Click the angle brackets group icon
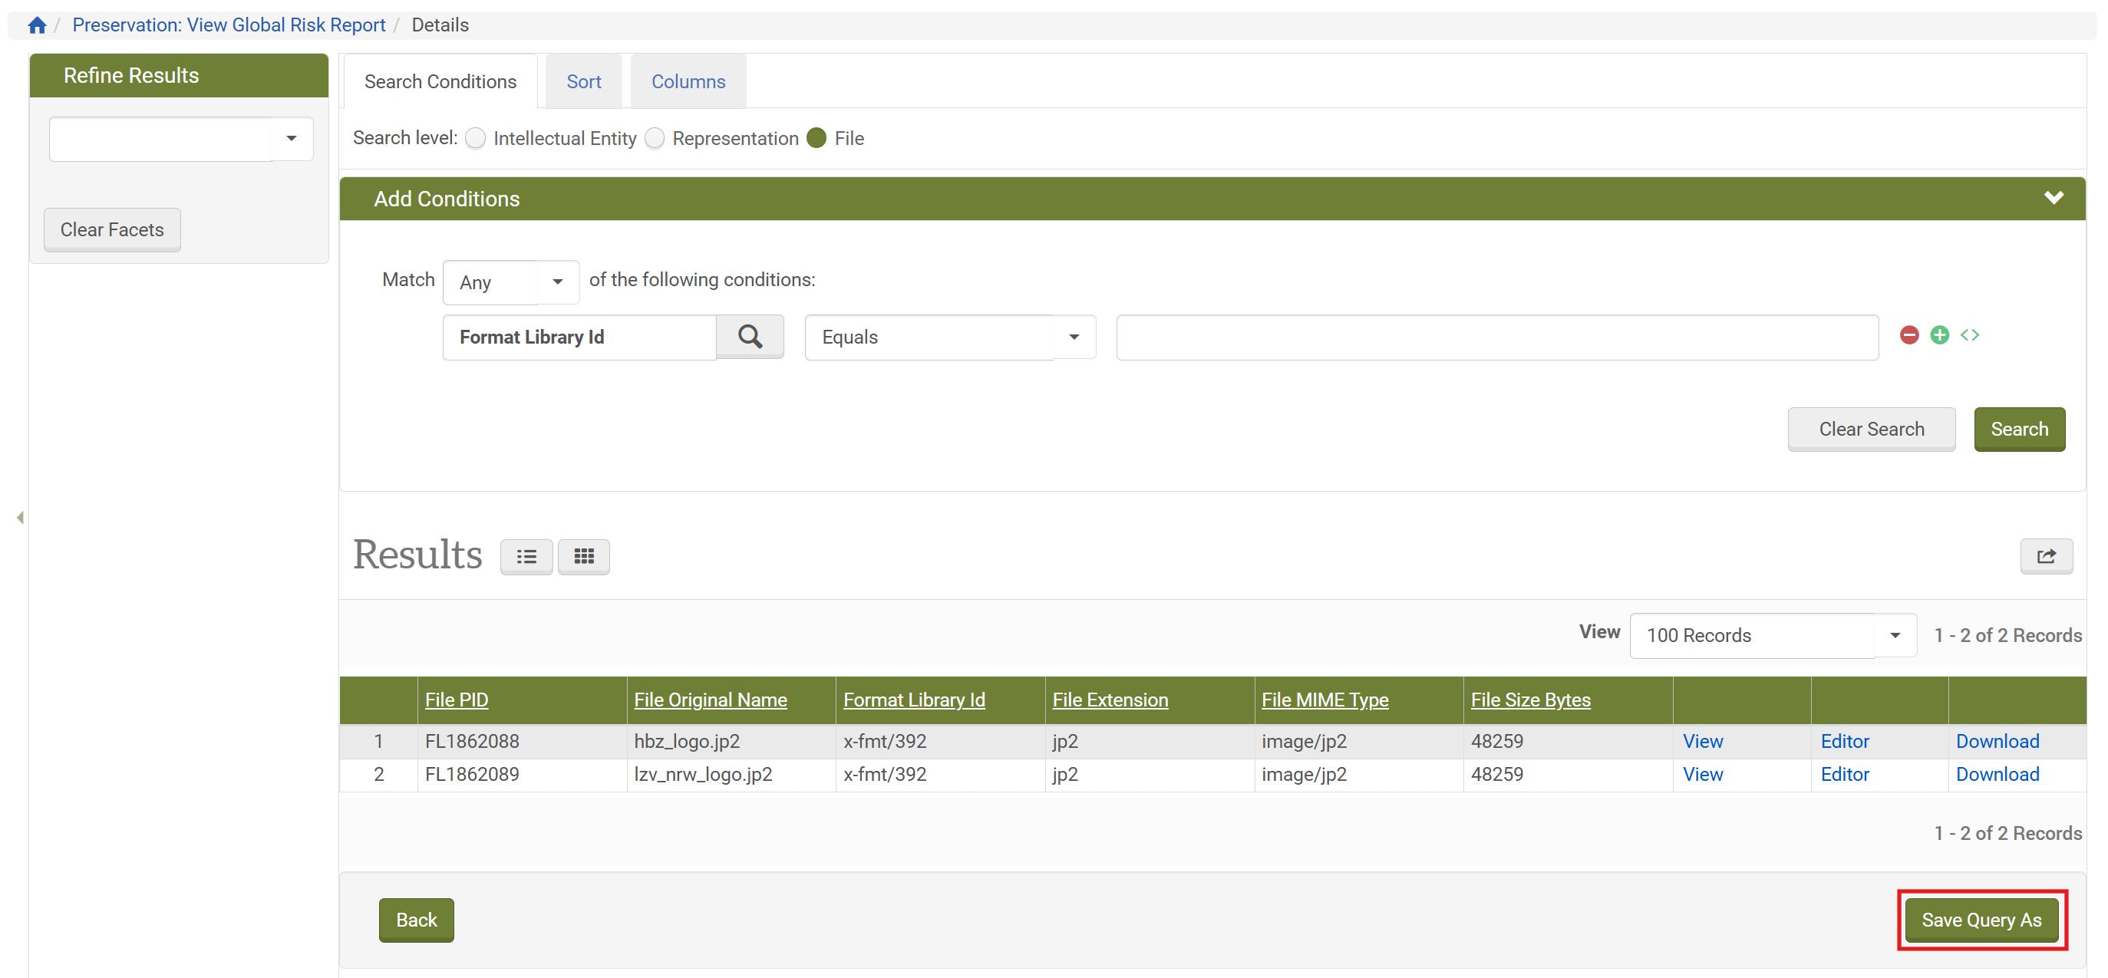 (x=1970, y=335)
